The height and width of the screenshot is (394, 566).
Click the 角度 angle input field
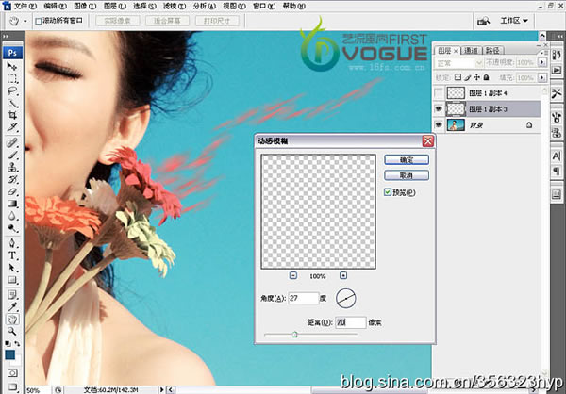click(x=303, y=298)
